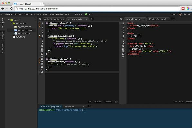Click the Share button
This screenshot has width=192, height=128.
[173, 14]
